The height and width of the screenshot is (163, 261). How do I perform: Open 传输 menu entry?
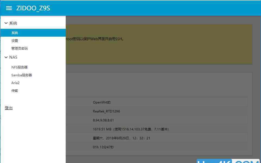15,91
